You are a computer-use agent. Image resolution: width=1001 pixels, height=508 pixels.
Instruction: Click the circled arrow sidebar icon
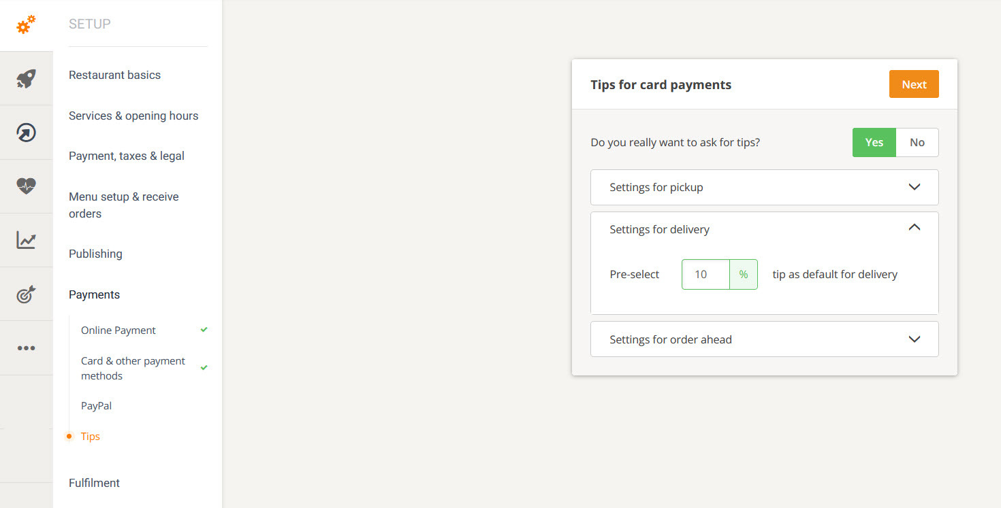pyautogui.click(x=26, y=133)
